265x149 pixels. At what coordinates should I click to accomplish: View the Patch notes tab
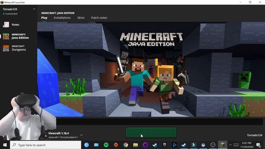(x=99, y=18)
